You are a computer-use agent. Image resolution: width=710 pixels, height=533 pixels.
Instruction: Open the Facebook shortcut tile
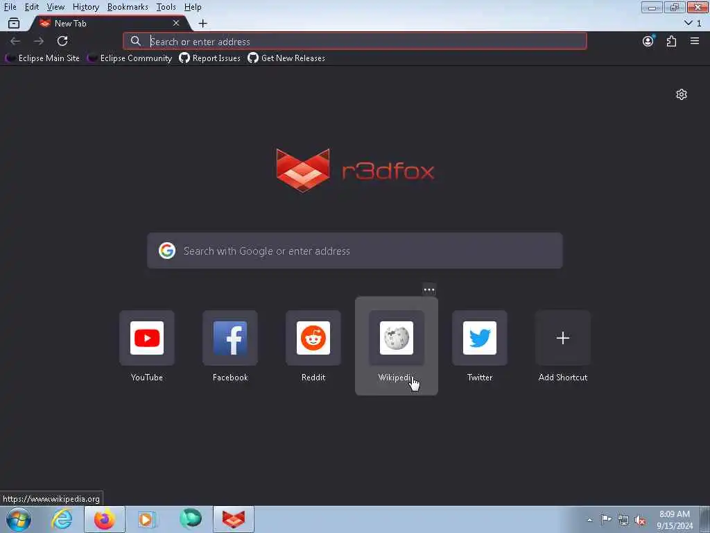tap(230, 338)
